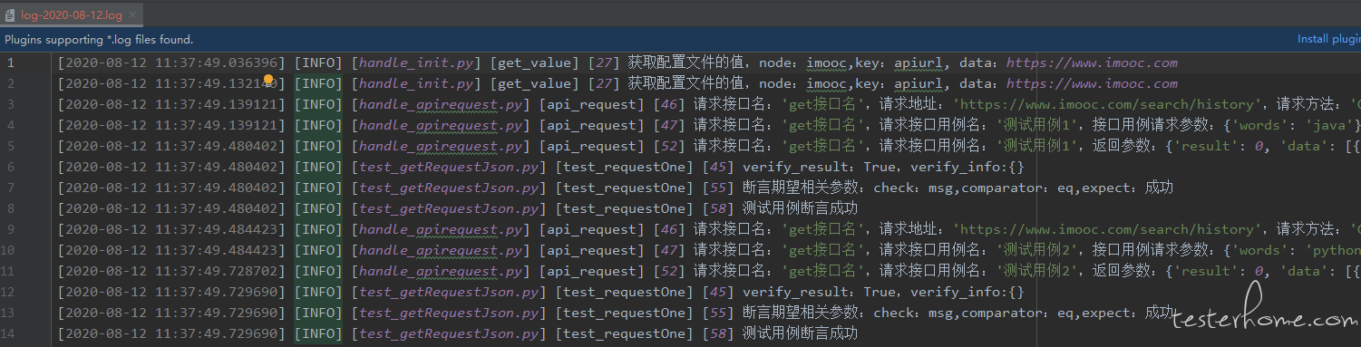Click the yellow intention bulb on line 2
Image resolution: width=1361 pixels, height=347 pixels.
click(x=269, y=80)
